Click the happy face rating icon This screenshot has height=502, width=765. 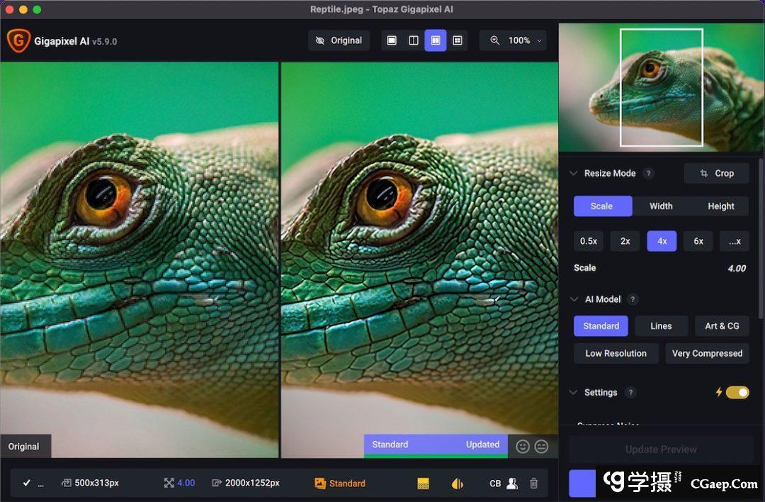click(x=523, y=446)
